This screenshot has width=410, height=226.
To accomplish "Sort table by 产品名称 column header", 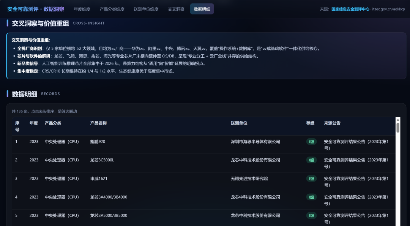I will tap(98, 123).
